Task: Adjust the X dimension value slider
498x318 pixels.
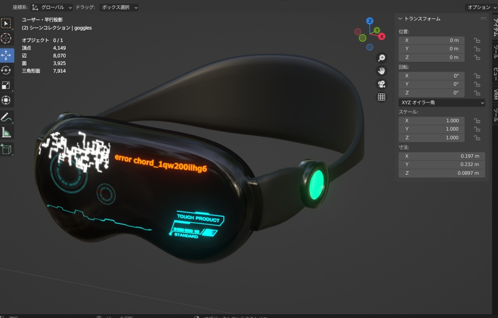Action: click(x=442, y=156)
